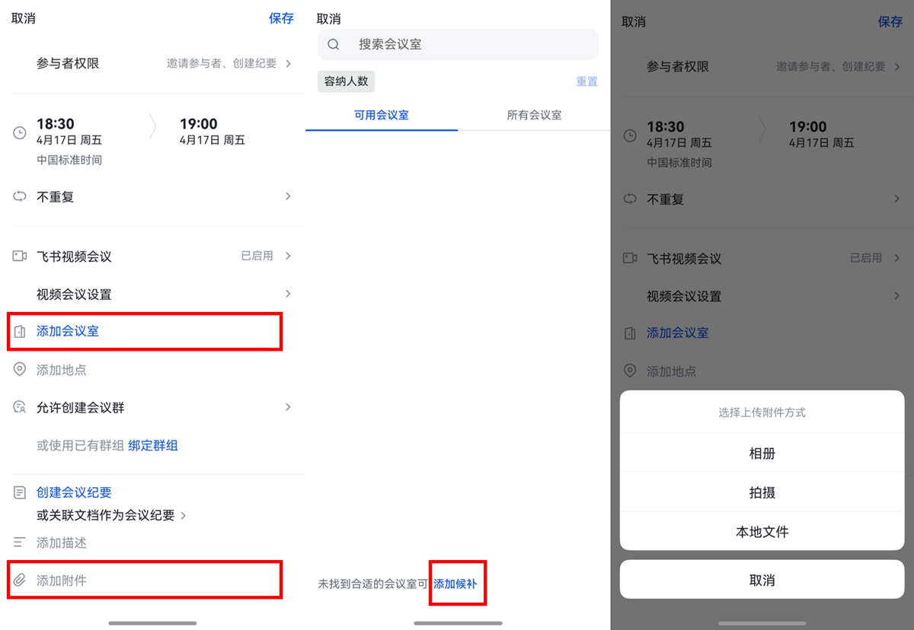
Task: Choose 相册 from the attachment menu
Action: (762, 453)
